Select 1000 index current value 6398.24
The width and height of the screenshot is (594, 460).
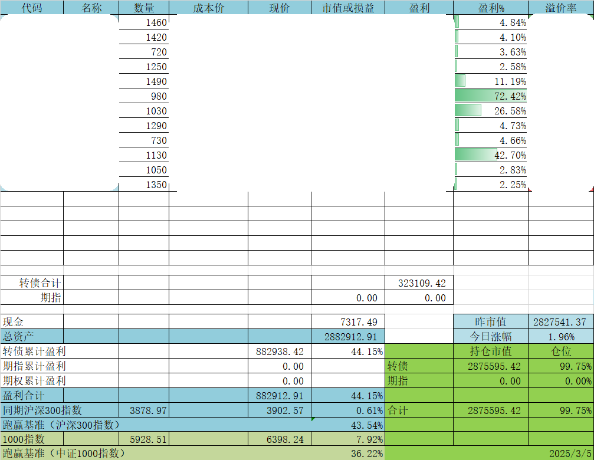(280, 439)
